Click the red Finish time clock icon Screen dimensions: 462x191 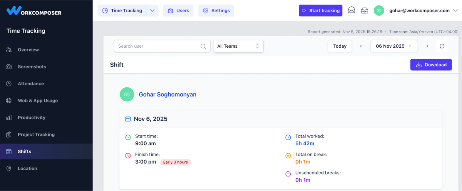click(x=128, y=156)
